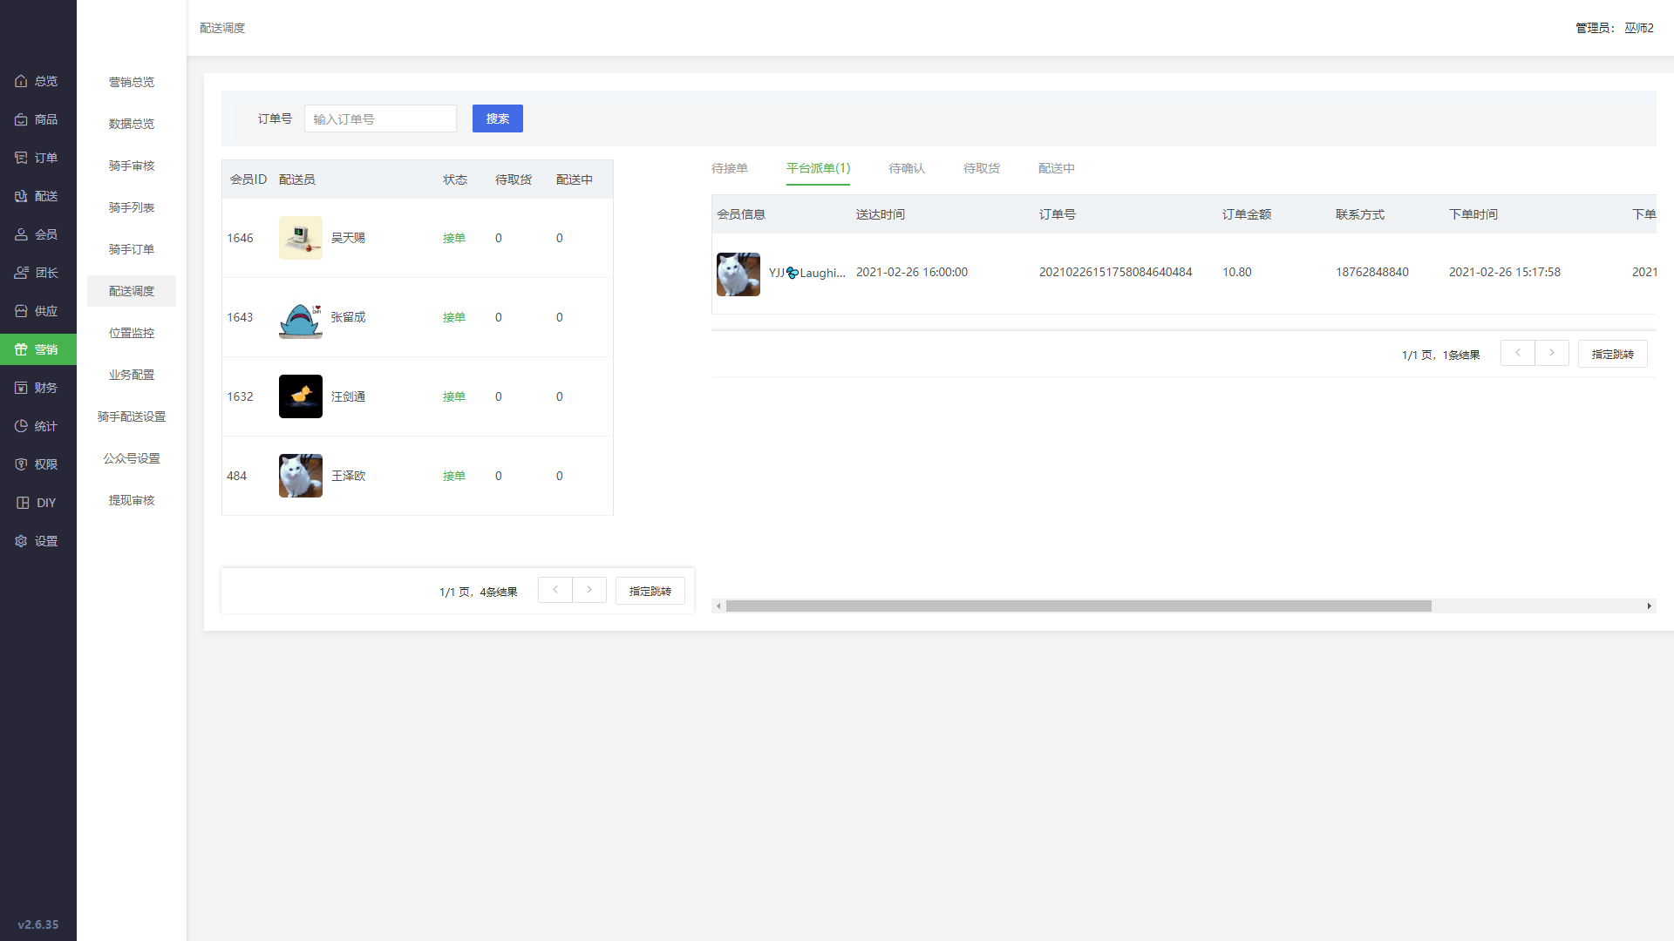The width and height of the screenshot is (1674, 941).
Task: Click courier 张留成 shark avatar
Action: click(301, 317)
